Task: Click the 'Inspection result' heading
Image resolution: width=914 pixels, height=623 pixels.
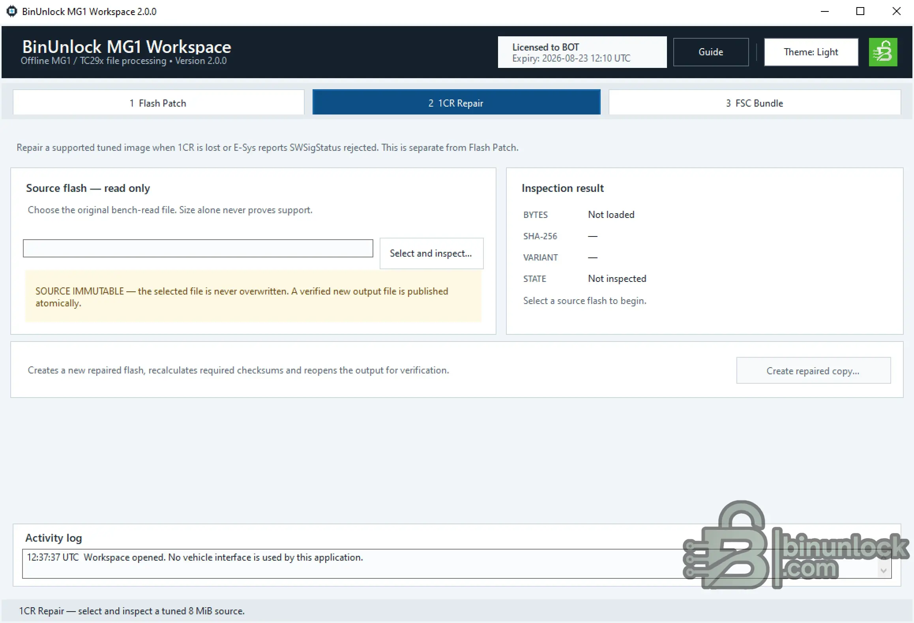Action: 562,188
